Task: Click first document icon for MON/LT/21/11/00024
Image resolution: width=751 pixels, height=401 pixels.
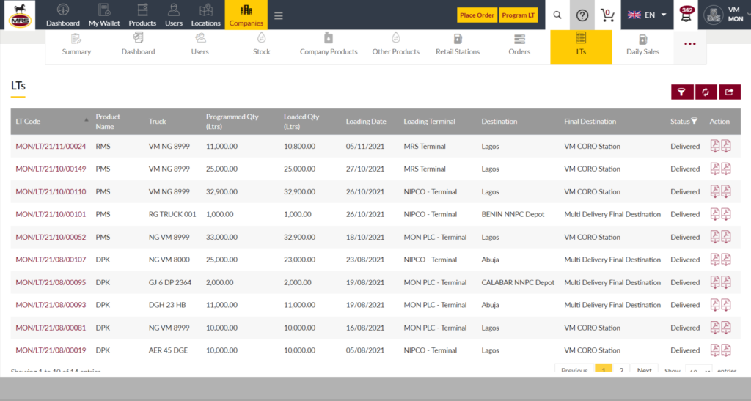Action: pyautogui.click(x=714, y=146)
